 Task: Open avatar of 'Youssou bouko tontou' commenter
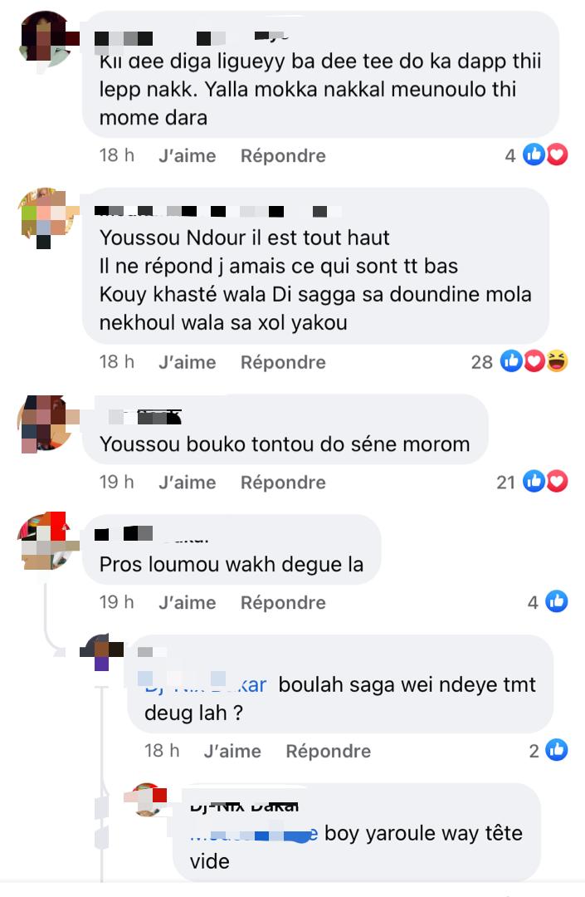(x=47, y=424)
